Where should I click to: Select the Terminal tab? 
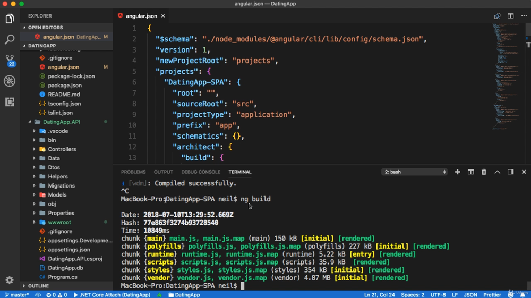(x=240, y=172)
